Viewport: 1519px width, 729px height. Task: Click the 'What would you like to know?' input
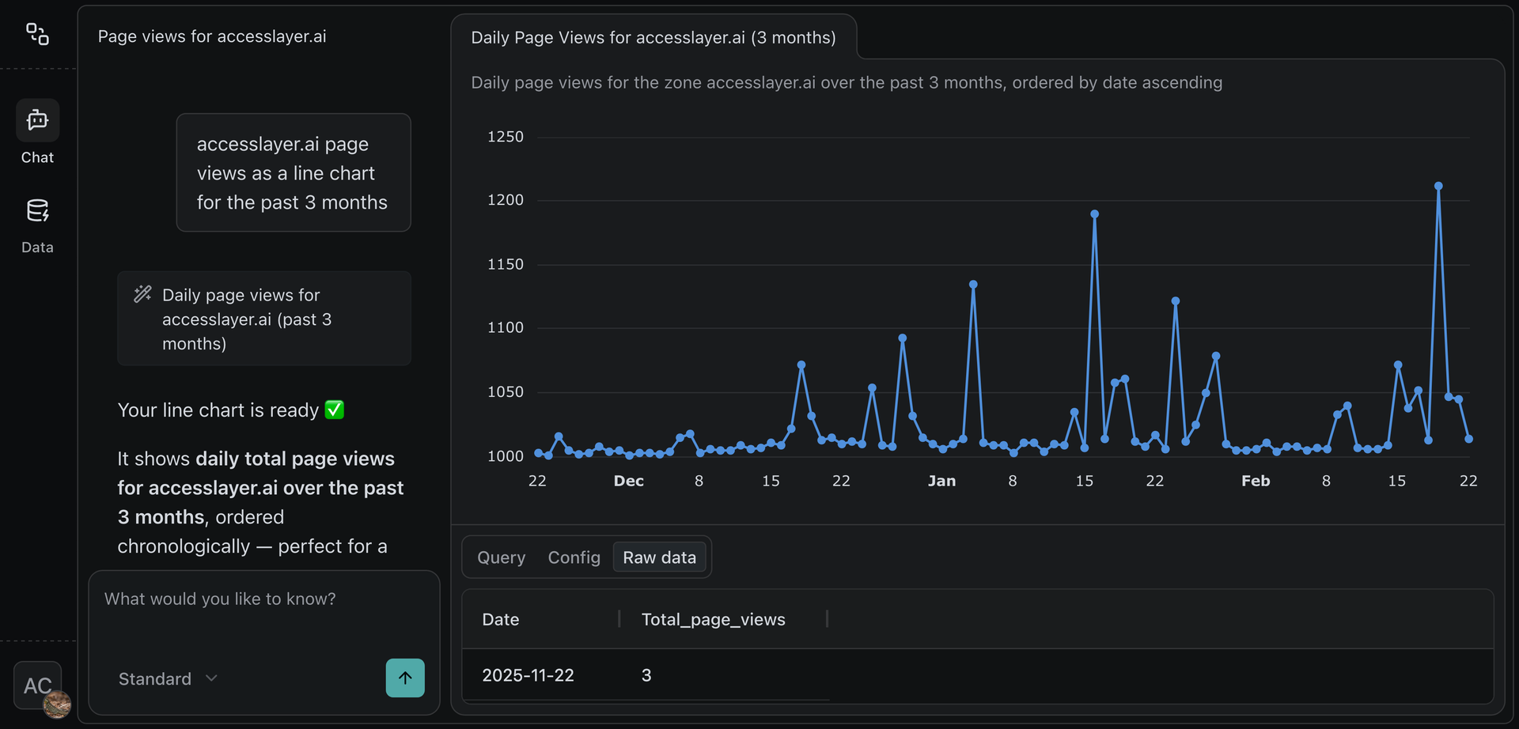[x=263, y=599]
